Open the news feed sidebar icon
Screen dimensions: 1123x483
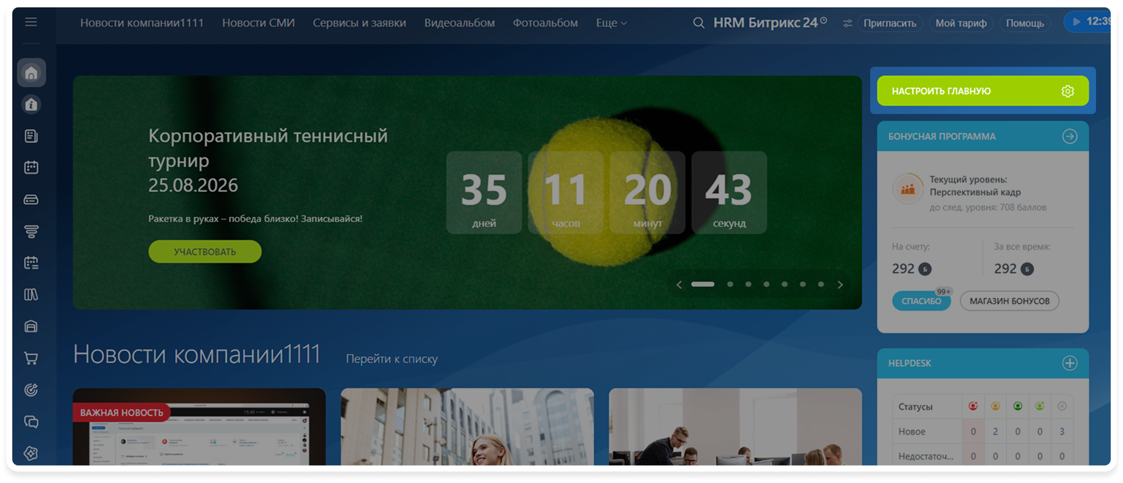coord(31,136)
